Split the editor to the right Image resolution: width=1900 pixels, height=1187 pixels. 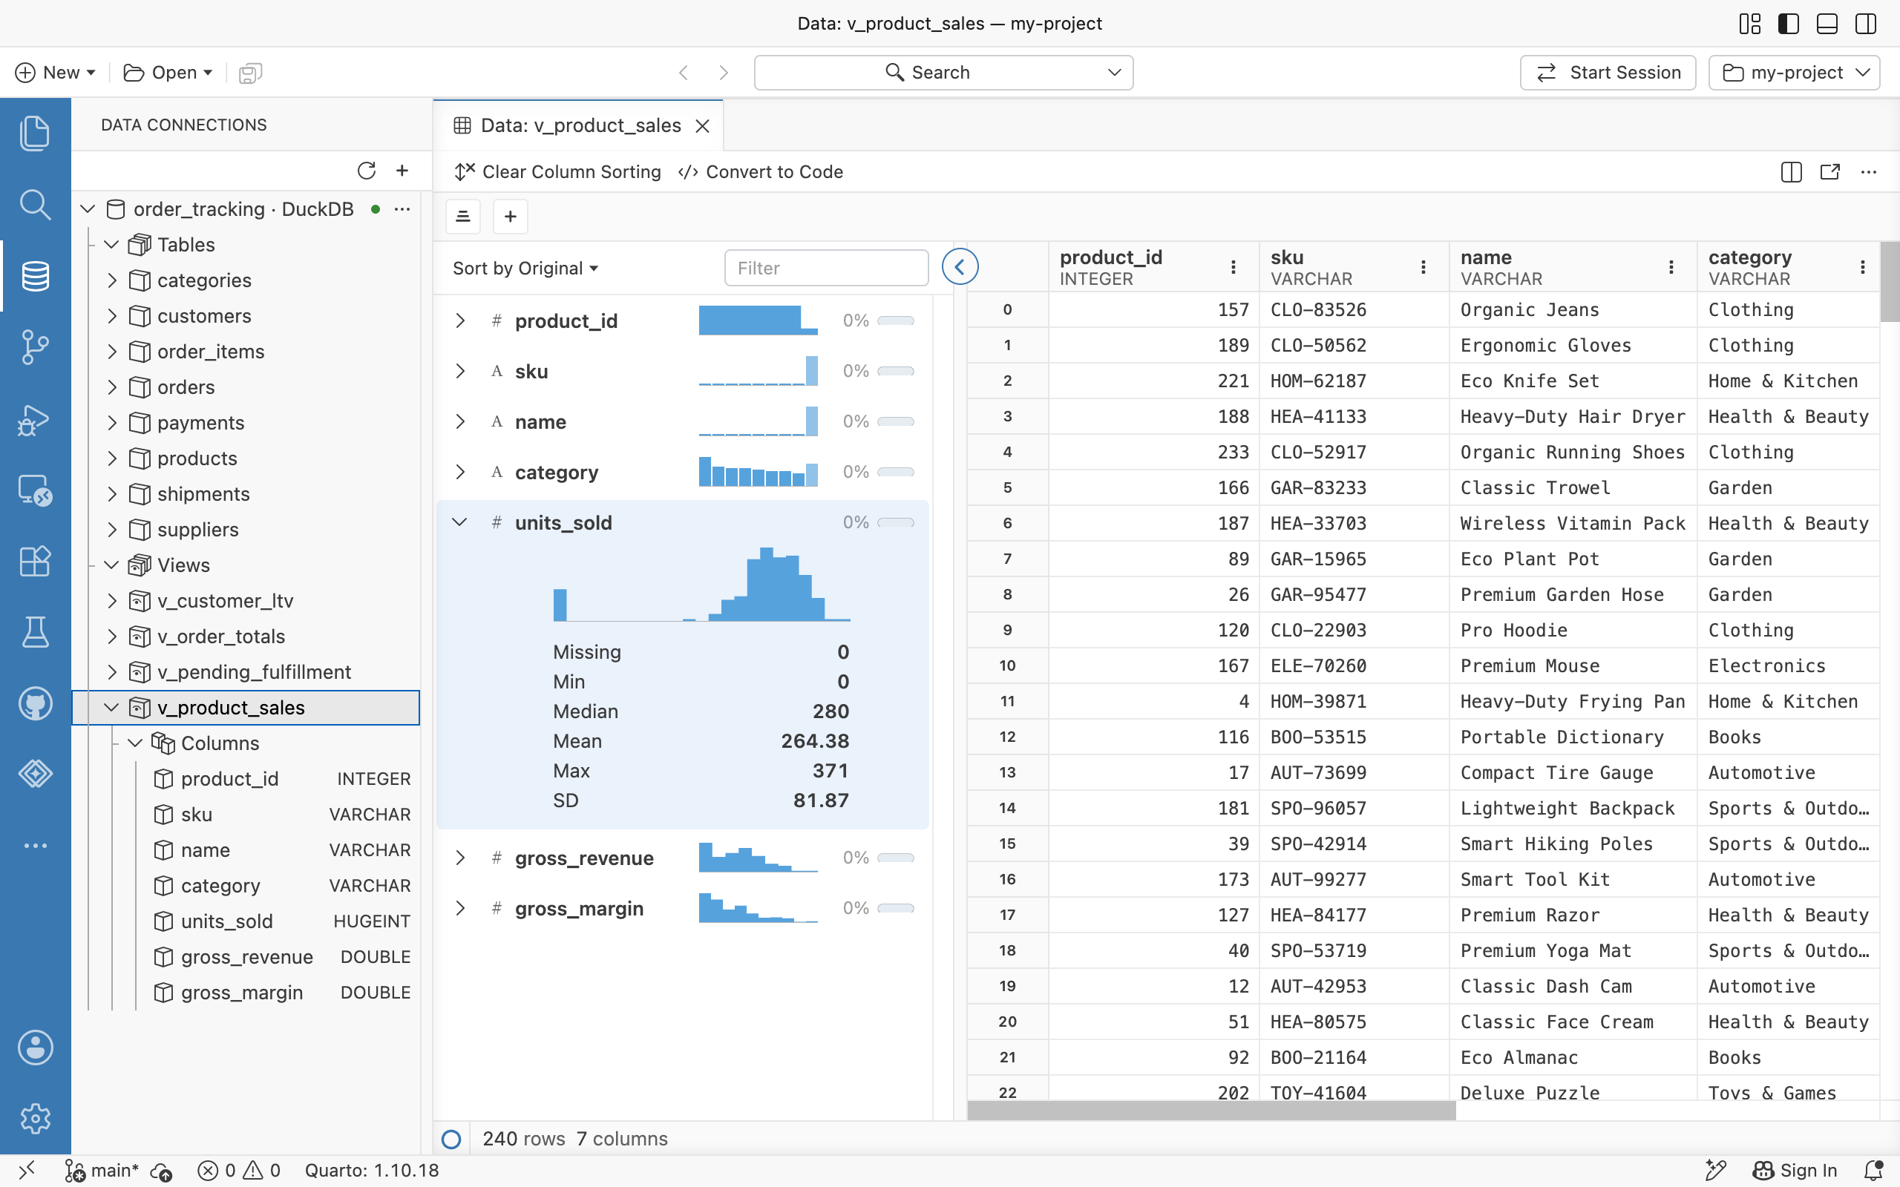(1791, 172)
